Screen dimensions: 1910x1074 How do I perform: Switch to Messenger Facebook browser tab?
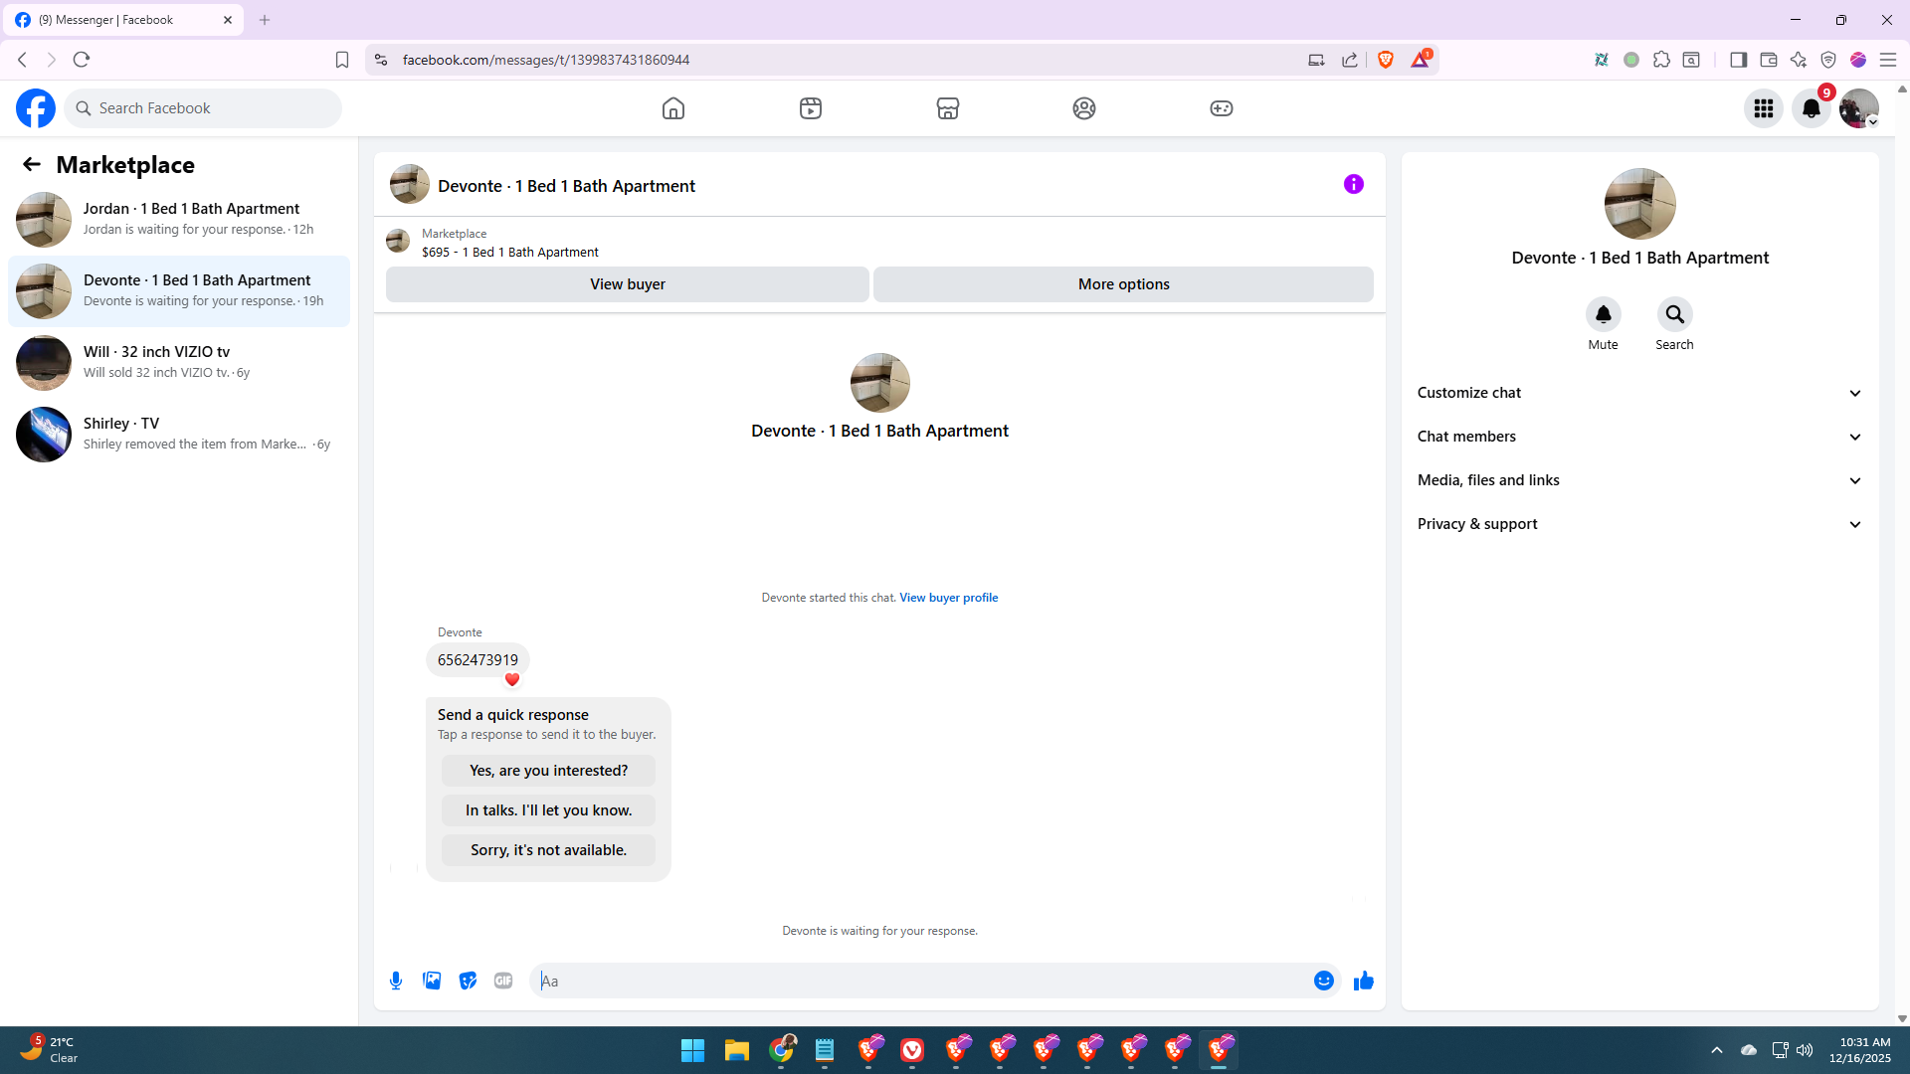pos(122,20)
